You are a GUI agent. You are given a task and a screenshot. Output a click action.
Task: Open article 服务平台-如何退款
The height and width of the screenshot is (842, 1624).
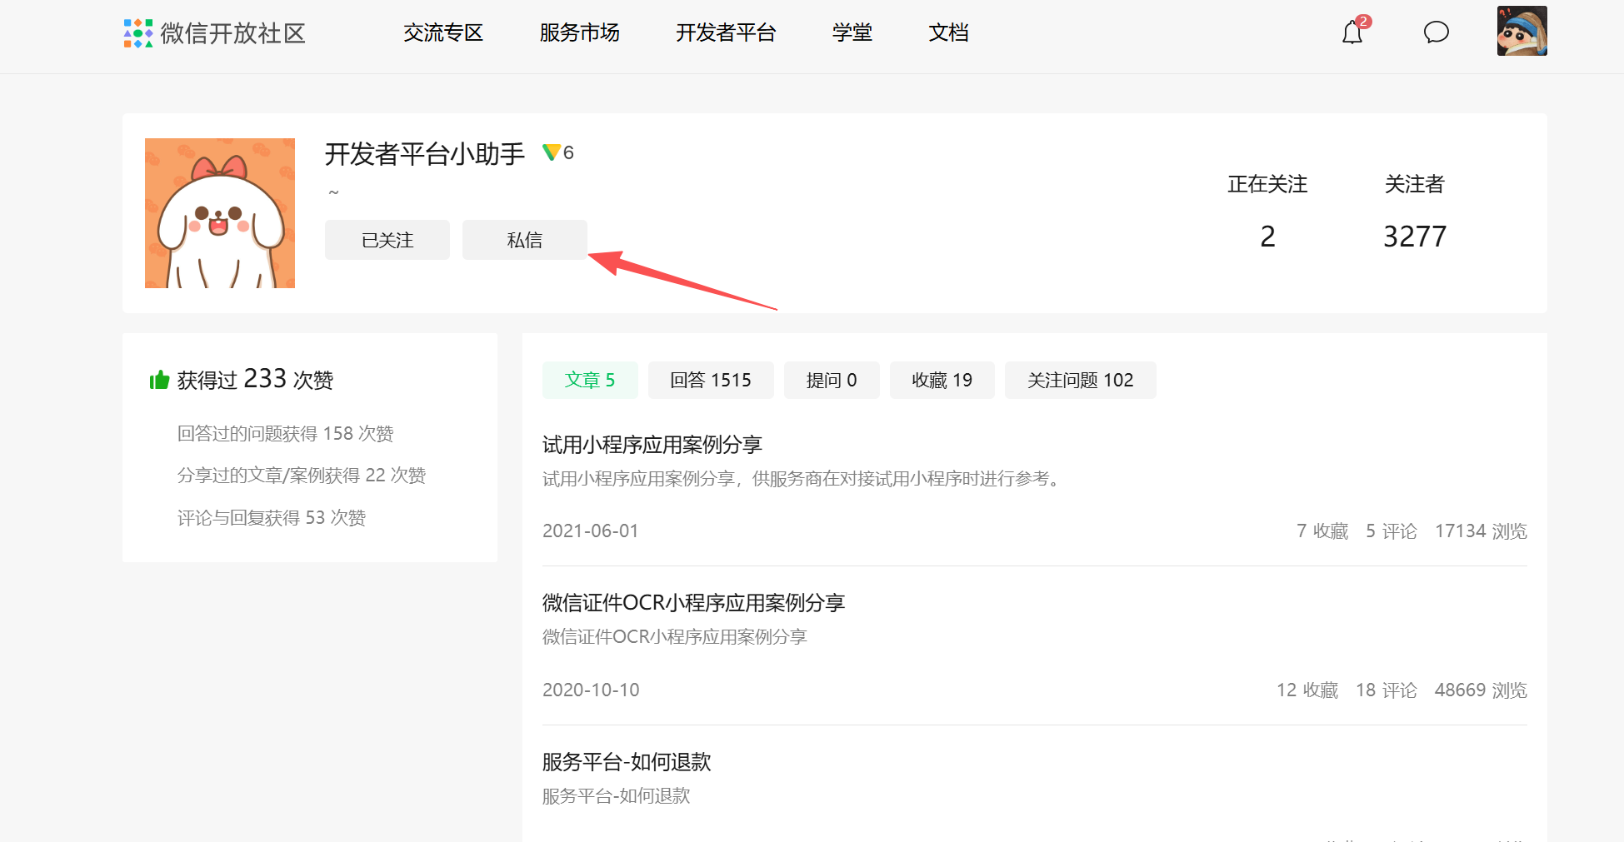pos(627,762)
